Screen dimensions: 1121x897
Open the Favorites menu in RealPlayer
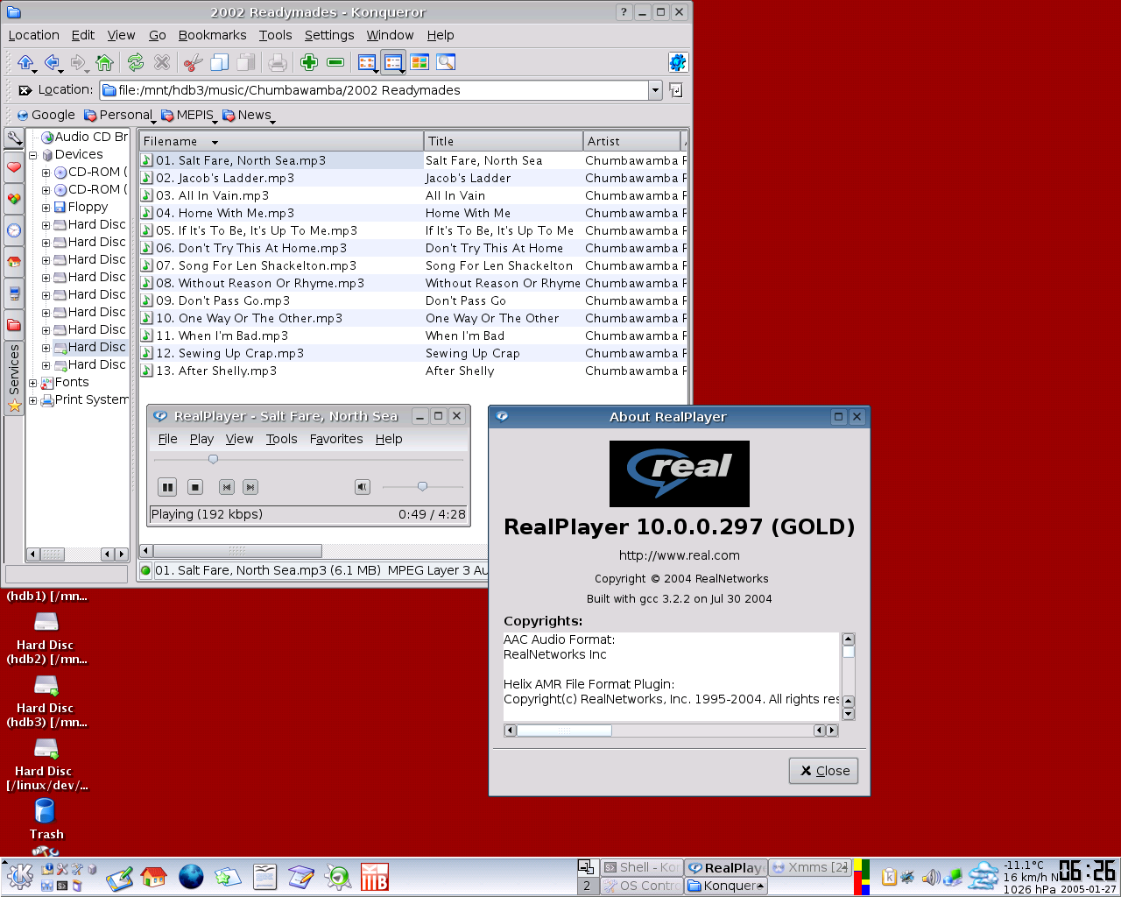coord(336,439)
